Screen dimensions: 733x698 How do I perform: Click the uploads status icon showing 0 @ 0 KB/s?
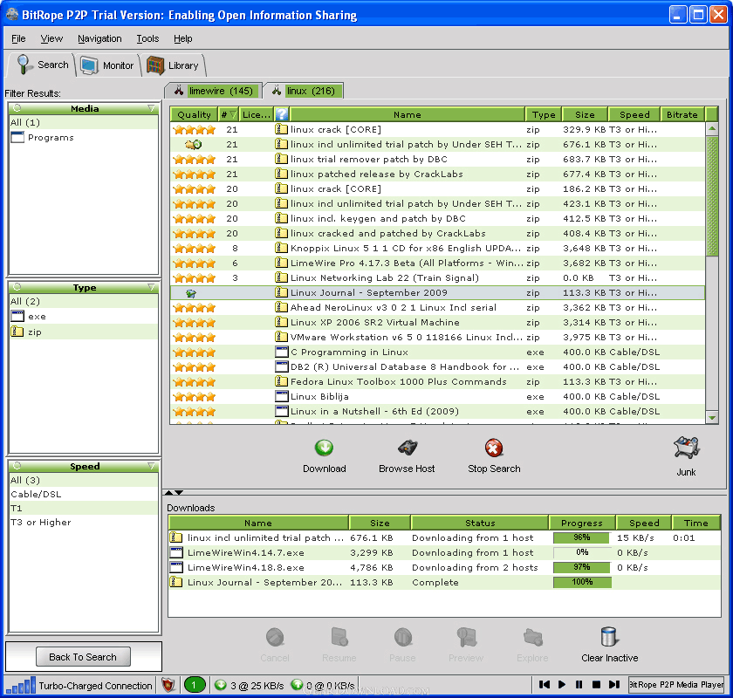[x=297, y=685]
